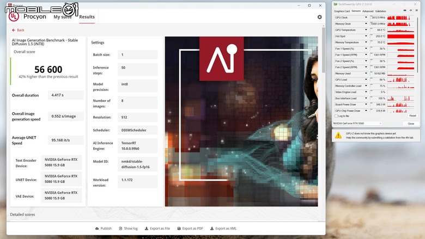Switch to the Results tab
The width and height of the screenshot is (425, 239).
click(x=87, y=17)
